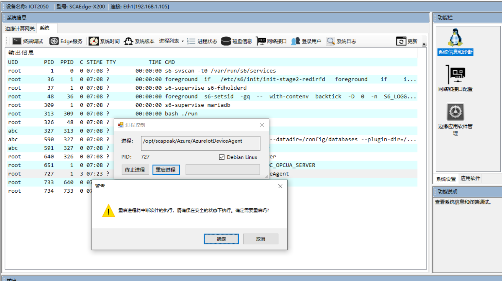This screenshot has height=281, width=502.
Task: Open 边缘应用软件管理 gear icon
Action: pyautogui.click(x=455, y=120)
